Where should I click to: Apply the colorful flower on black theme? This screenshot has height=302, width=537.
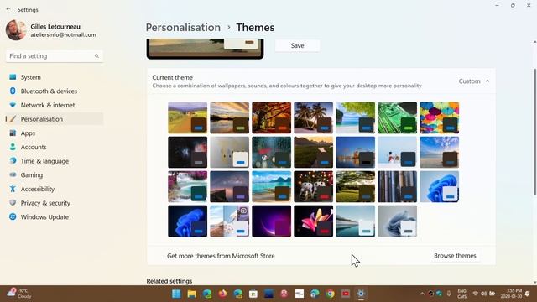point(313,221)
